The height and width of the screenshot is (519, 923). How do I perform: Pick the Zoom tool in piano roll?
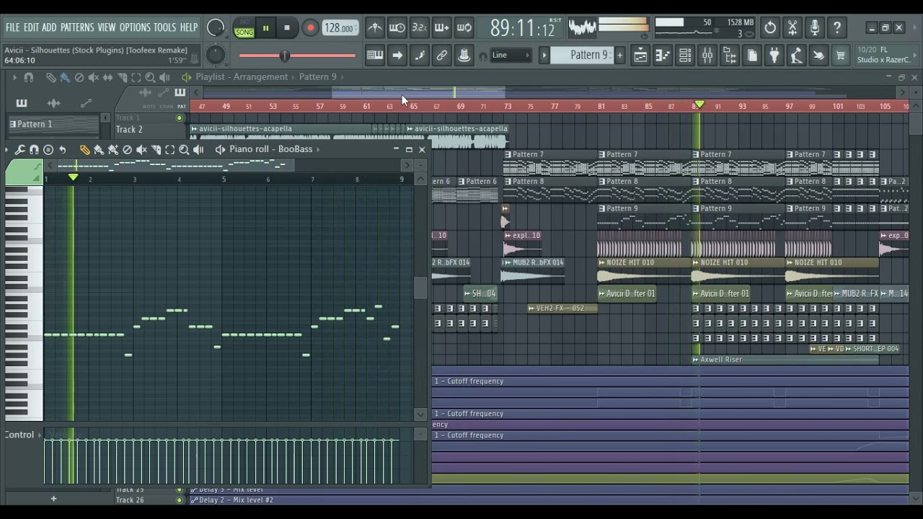click(x=184, y=149)
